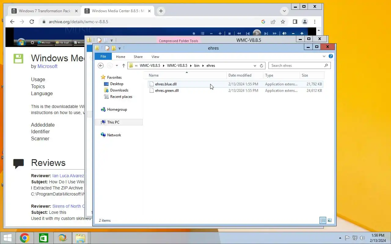Sort by Type column header

(281, 75)
